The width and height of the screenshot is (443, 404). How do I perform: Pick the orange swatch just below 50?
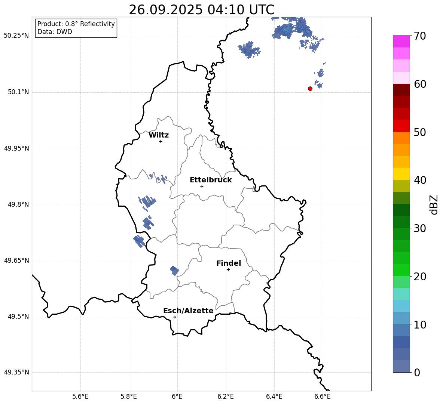pyautogui.click(x=401, y=138)
